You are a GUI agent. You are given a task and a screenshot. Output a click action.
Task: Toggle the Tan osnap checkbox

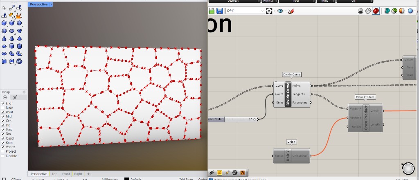click(x=3, y=134)
